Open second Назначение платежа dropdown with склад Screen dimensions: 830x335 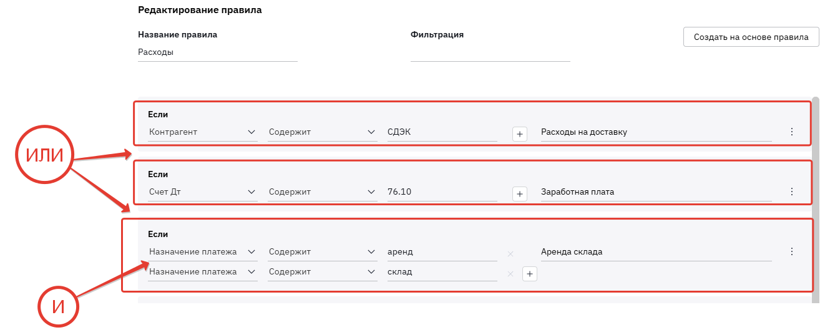click(202, 271)
